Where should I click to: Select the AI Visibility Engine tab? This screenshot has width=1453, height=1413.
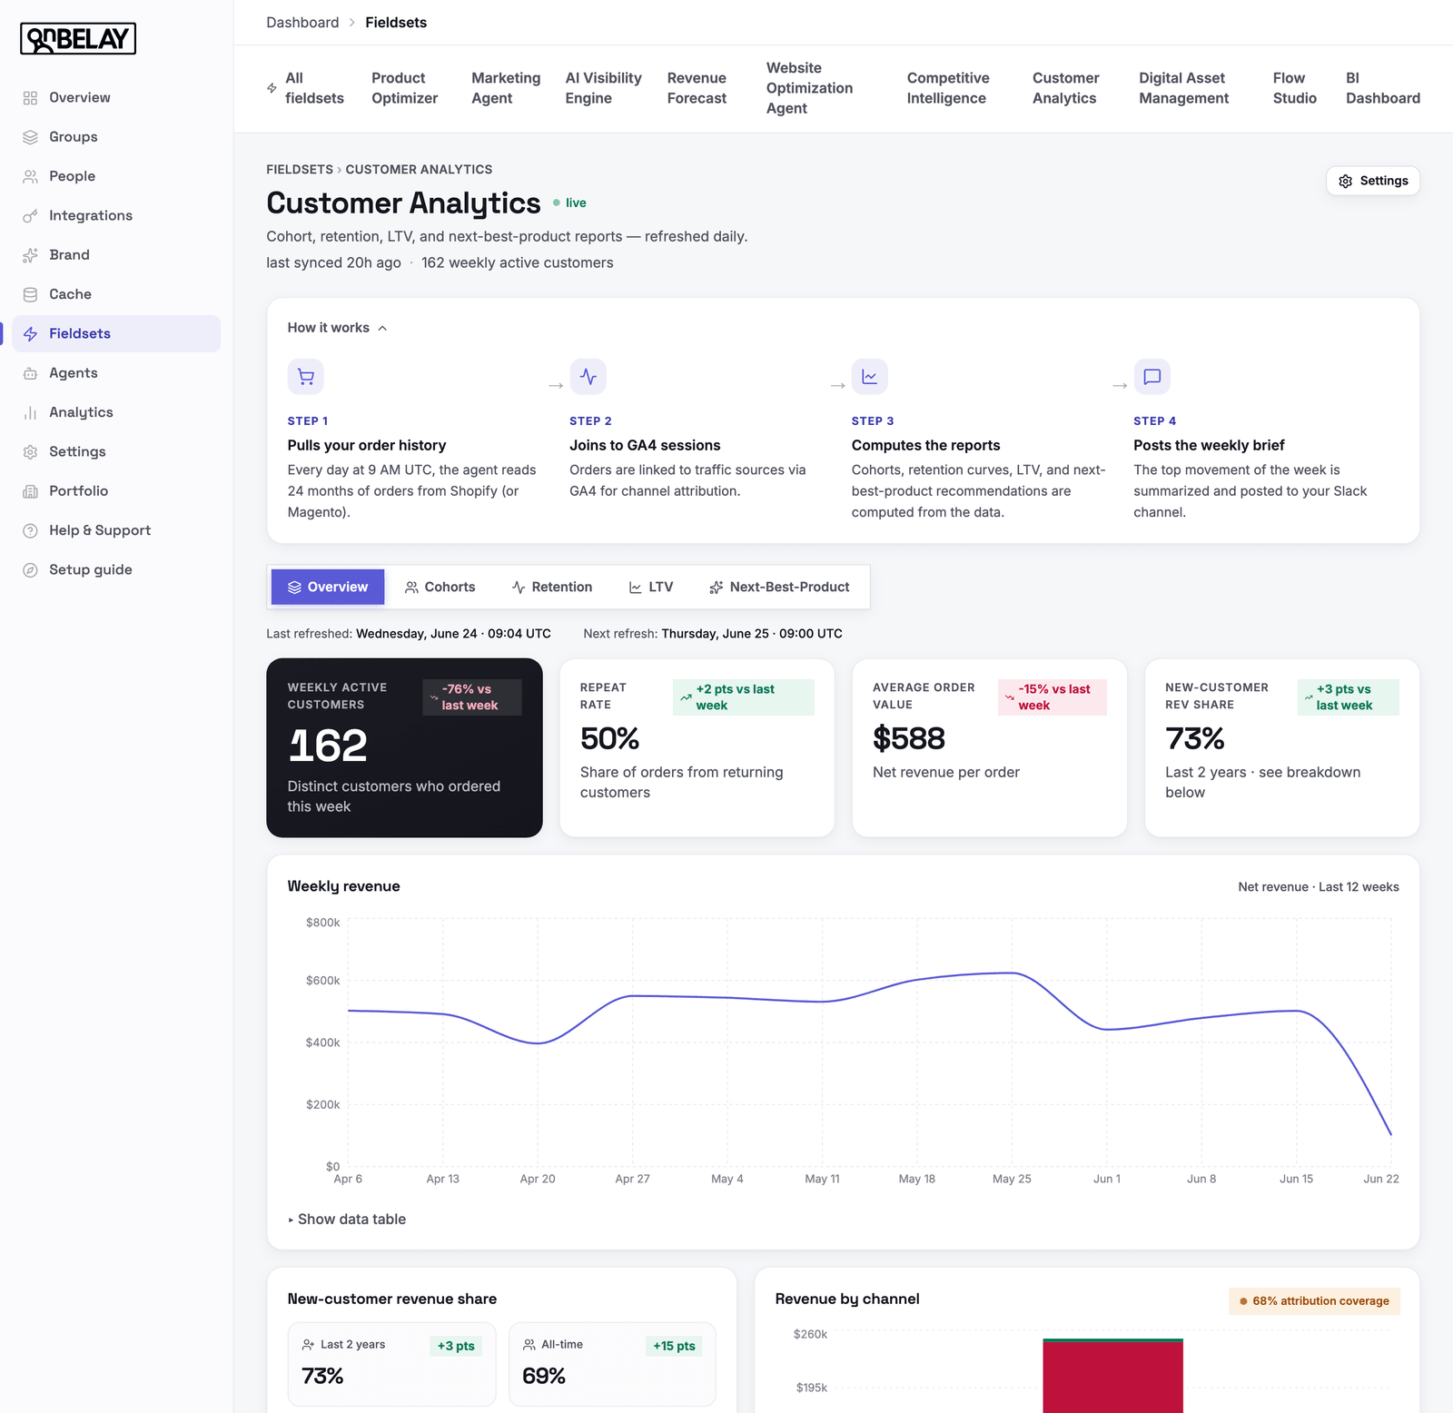(603, 88)
